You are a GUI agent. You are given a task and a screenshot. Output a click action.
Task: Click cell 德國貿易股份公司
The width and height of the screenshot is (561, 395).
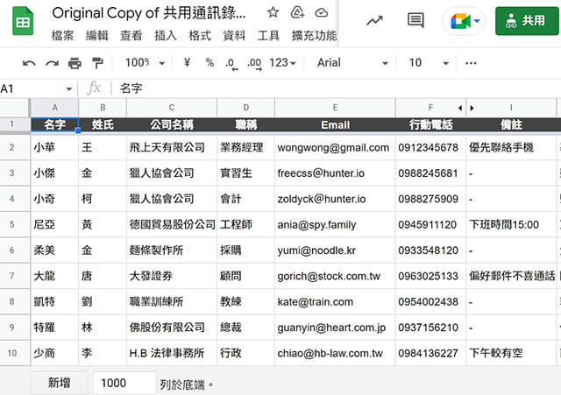point(172,224)
